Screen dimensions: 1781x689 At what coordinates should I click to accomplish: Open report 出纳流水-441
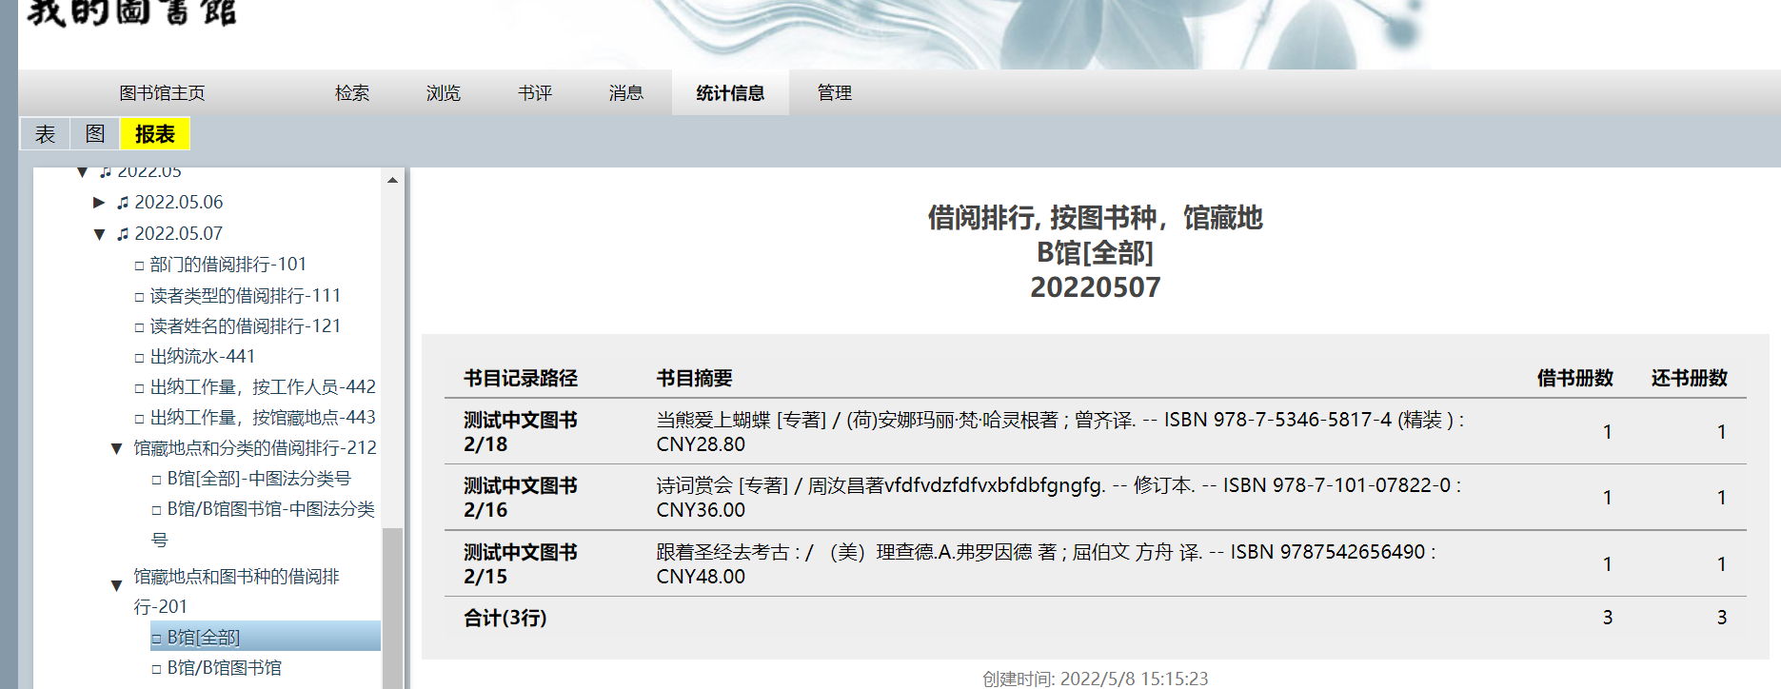(202, 357)
